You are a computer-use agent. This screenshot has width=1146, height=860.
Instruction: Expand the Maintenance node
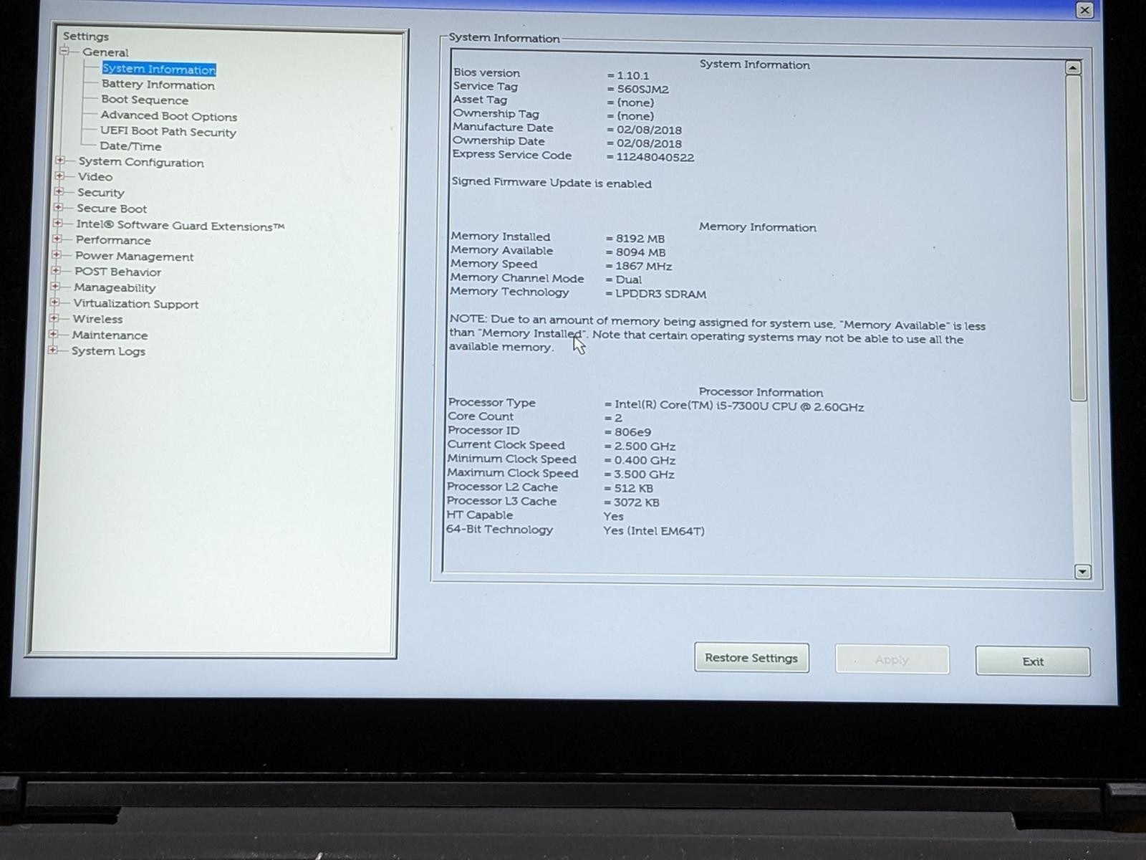coord(53,334)
